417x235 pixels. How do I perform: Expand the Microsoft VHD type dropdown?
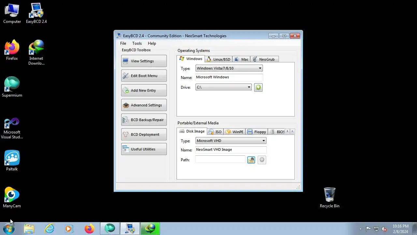pos(231,141)
